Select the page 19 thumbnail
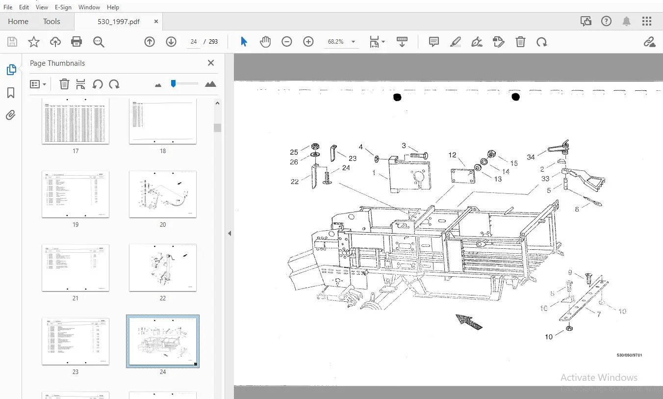663x399 pixels. click(76, 194)
